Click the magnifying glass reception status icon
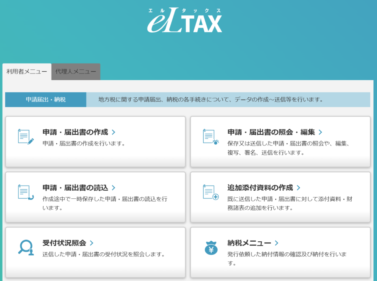 point(26,247)
